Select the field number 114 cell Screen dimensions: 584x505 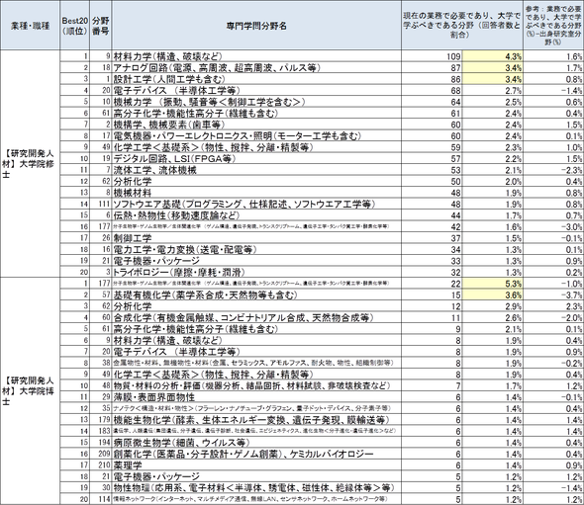101,499
